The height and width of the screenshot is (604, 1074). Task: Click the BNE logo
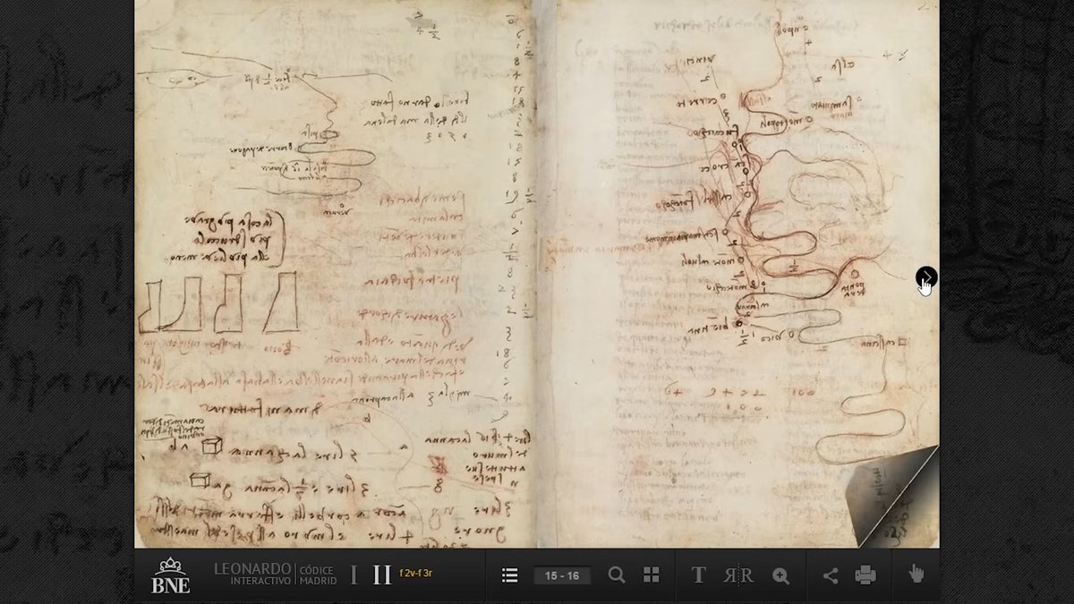click(171, 576)
